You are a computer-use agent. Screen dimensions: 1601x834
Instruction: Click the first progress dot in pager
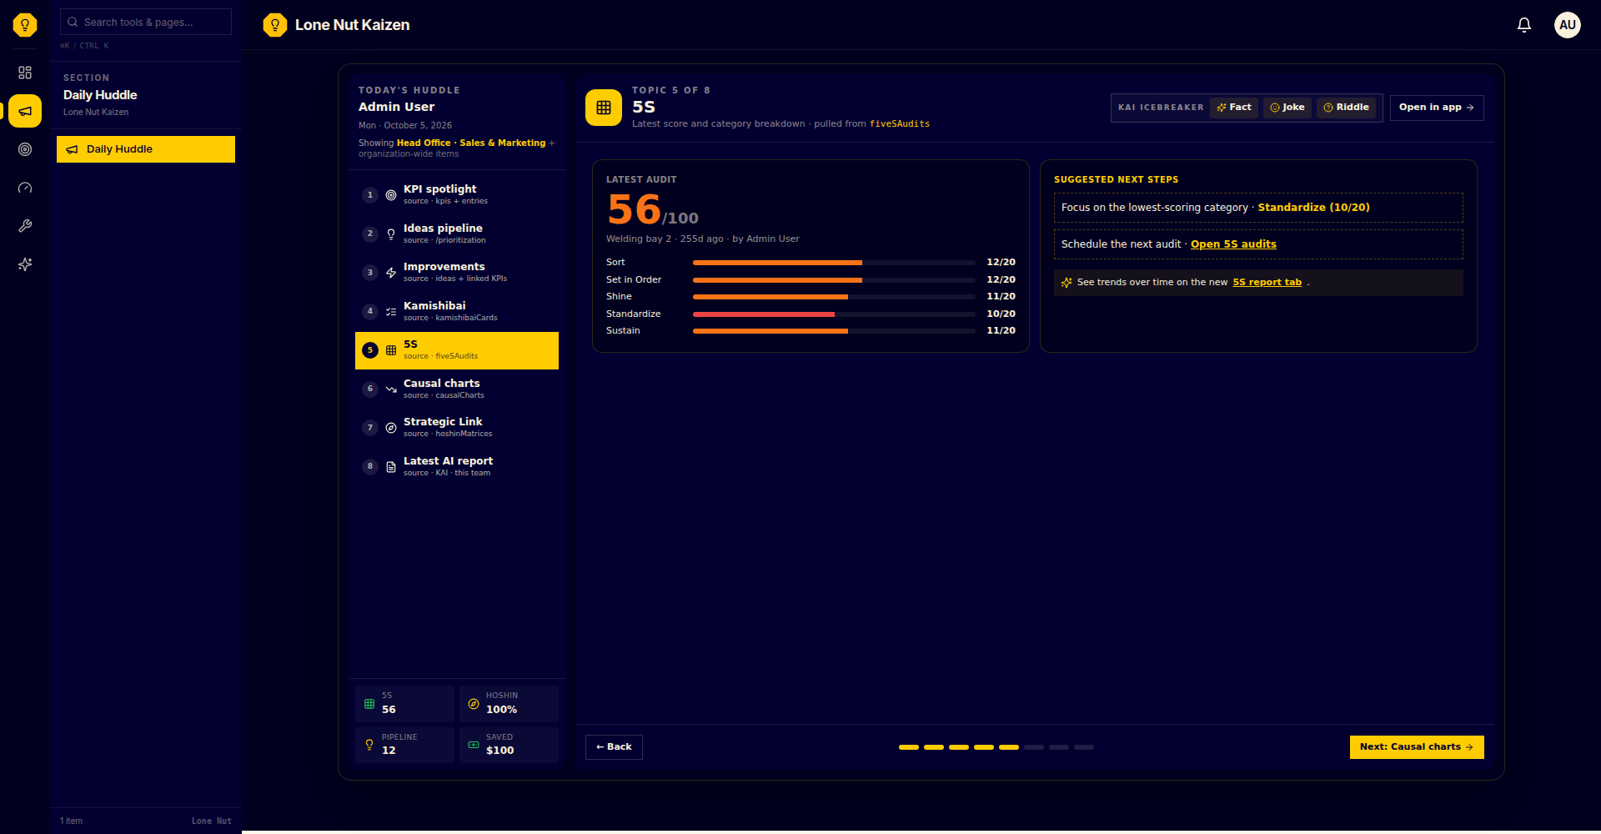click(x=909, y=747)
